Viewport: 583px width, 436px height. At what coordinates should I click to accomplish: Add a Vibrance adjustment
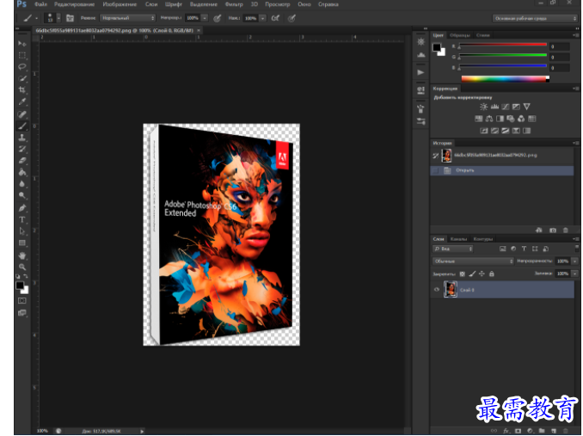pyautogui.click(x=527, y=107)
